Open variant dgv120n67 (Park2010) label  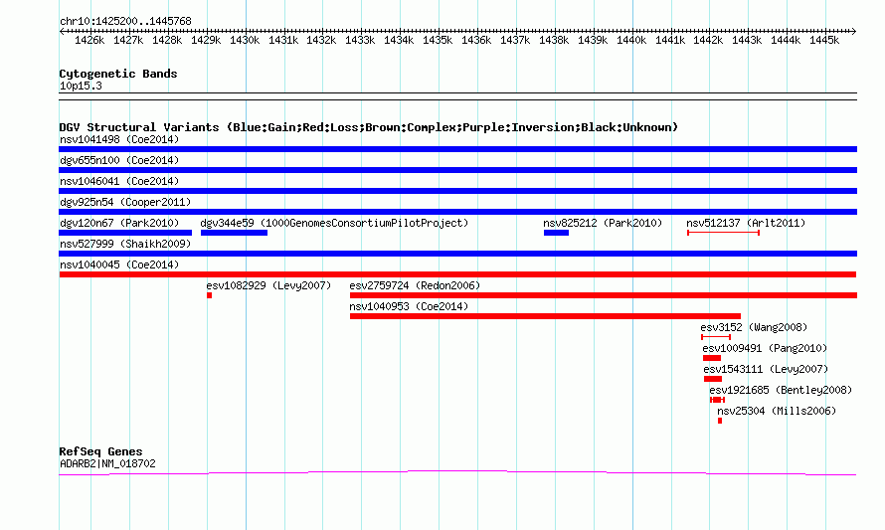point(119,223)
